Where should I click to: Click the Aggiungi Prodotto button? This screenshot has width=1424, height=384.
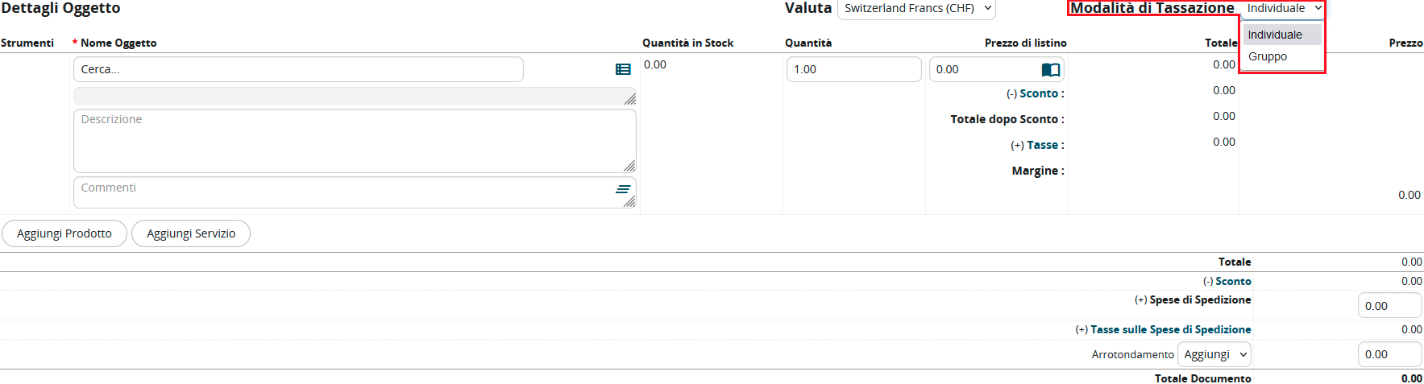click(x=64, y=233)
